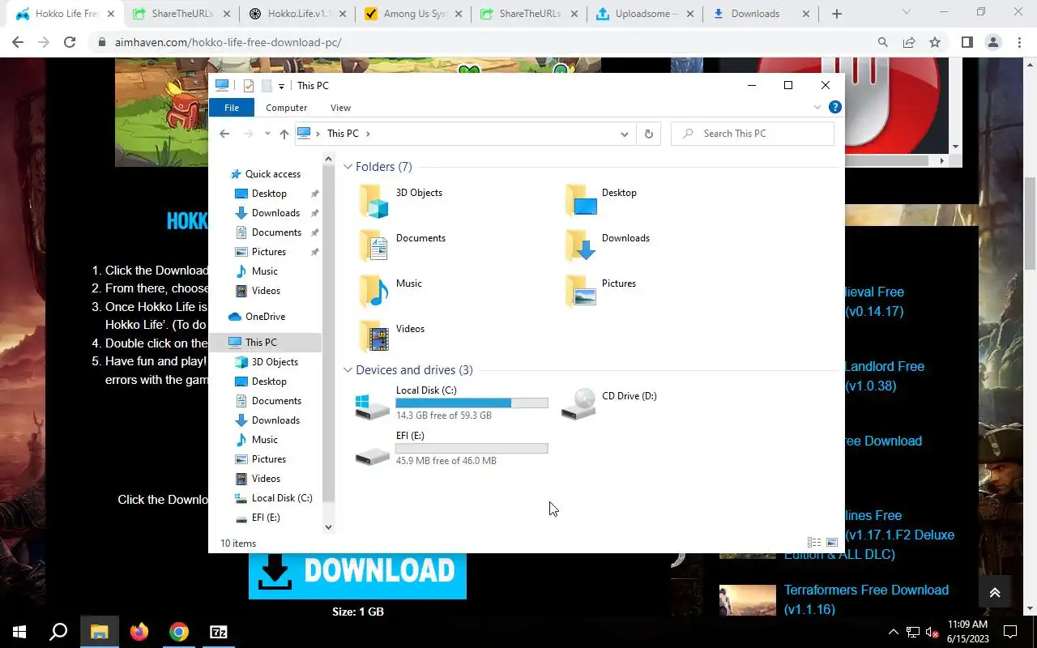
Task: Open 7-Zip from the taskbar
Action: click(219, 632)
